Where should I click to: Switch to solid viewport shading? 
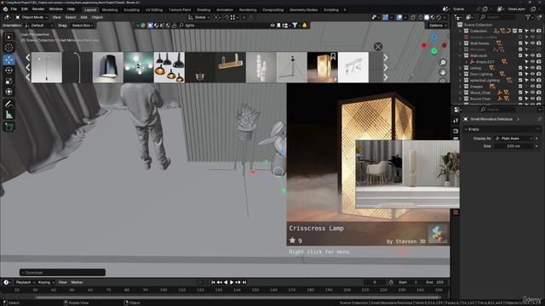pos(427,17)
